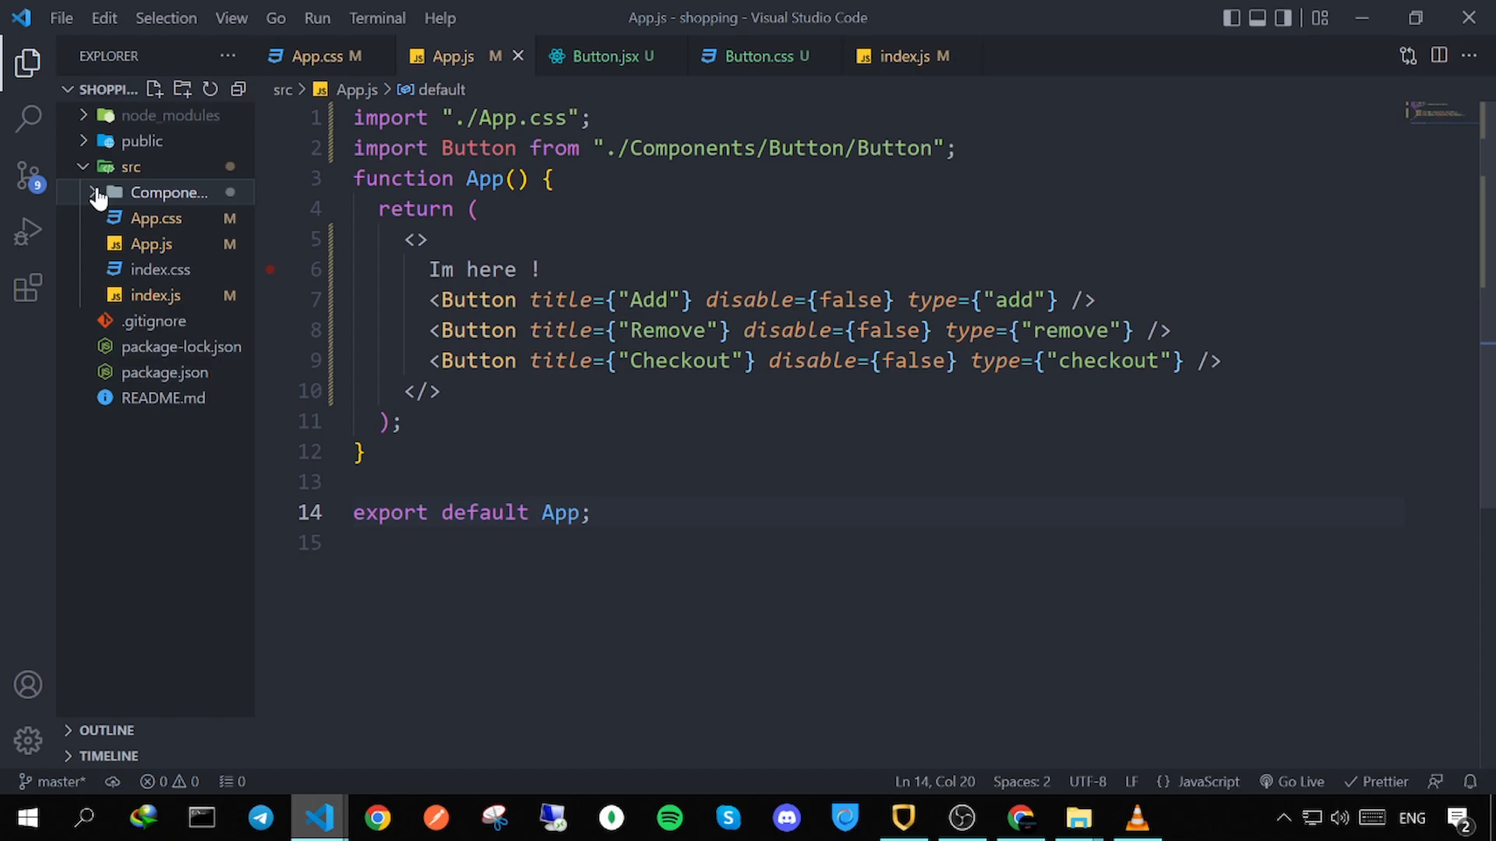
Task: Click Go Live in the status bar
Action: tap(1292, 781)
